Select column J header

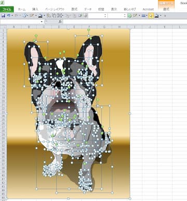pyautogui.click(x=150, y=27)
